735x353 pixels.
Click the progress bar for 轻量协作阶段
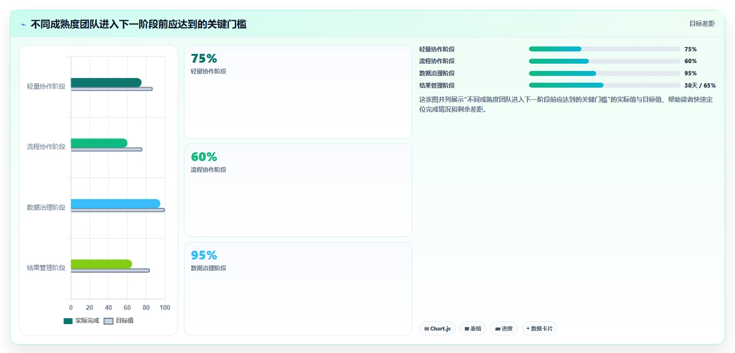(604, 49)
